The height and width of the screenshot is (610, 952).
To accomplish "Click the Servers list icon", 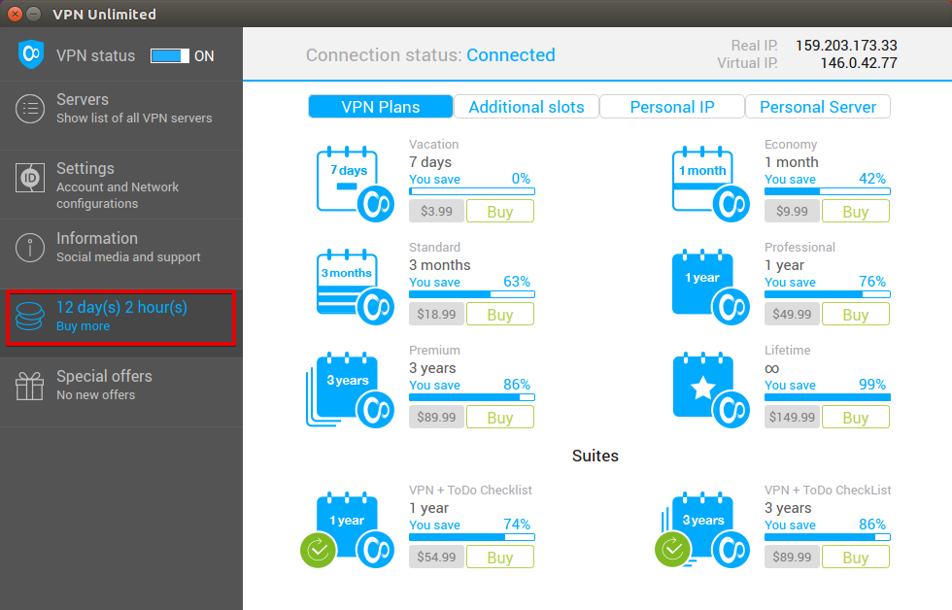I will (30, 109).
